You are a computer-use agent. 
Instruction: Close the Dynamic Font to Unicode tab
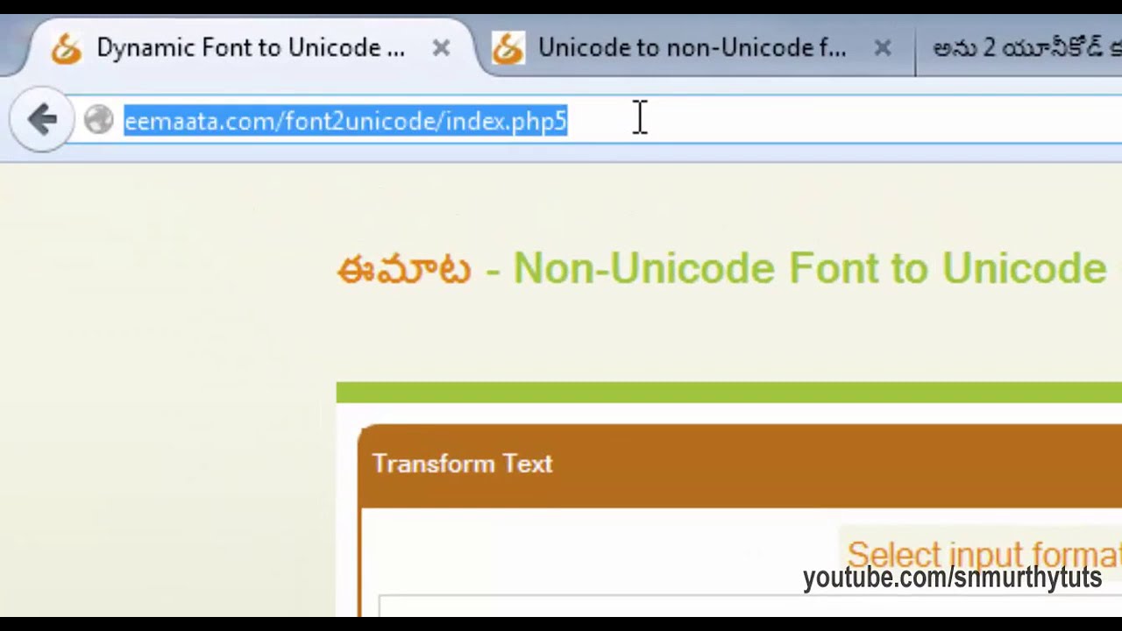(x=441, y=48)
